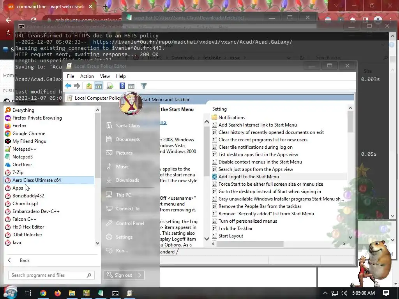Click the Command Prompt taskbar icon
This screenshot has width=399, height=299.
(x=115, y=293)
